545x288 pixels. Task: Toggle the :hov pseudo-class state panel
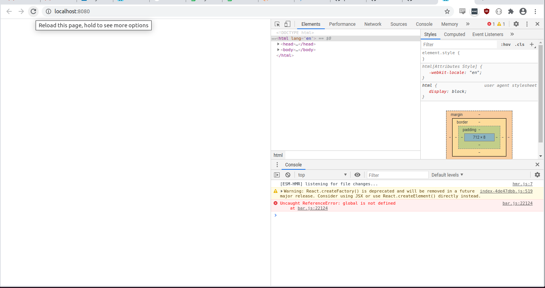tap(506, 44)
